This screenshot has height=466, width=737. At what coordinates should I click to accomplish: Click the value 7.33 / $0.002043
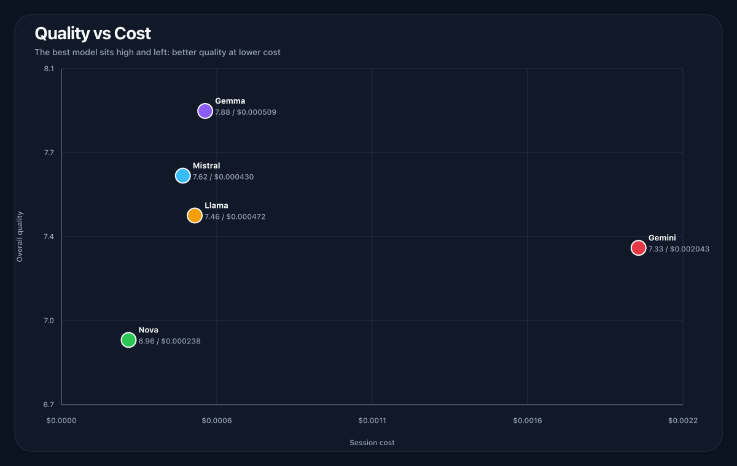coord(679,249)
